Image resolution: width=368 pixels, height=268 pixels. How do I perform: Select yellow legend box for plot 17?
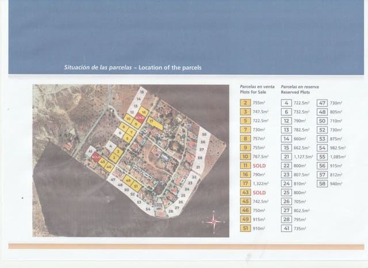246,183
